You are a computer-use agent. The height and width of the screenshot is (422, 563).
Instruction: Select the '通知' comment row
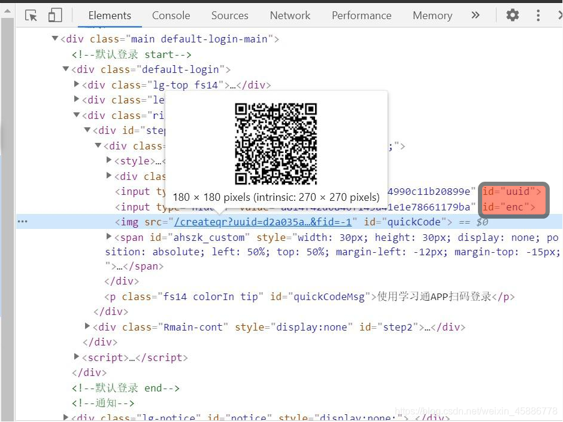[x=103, y=403]
